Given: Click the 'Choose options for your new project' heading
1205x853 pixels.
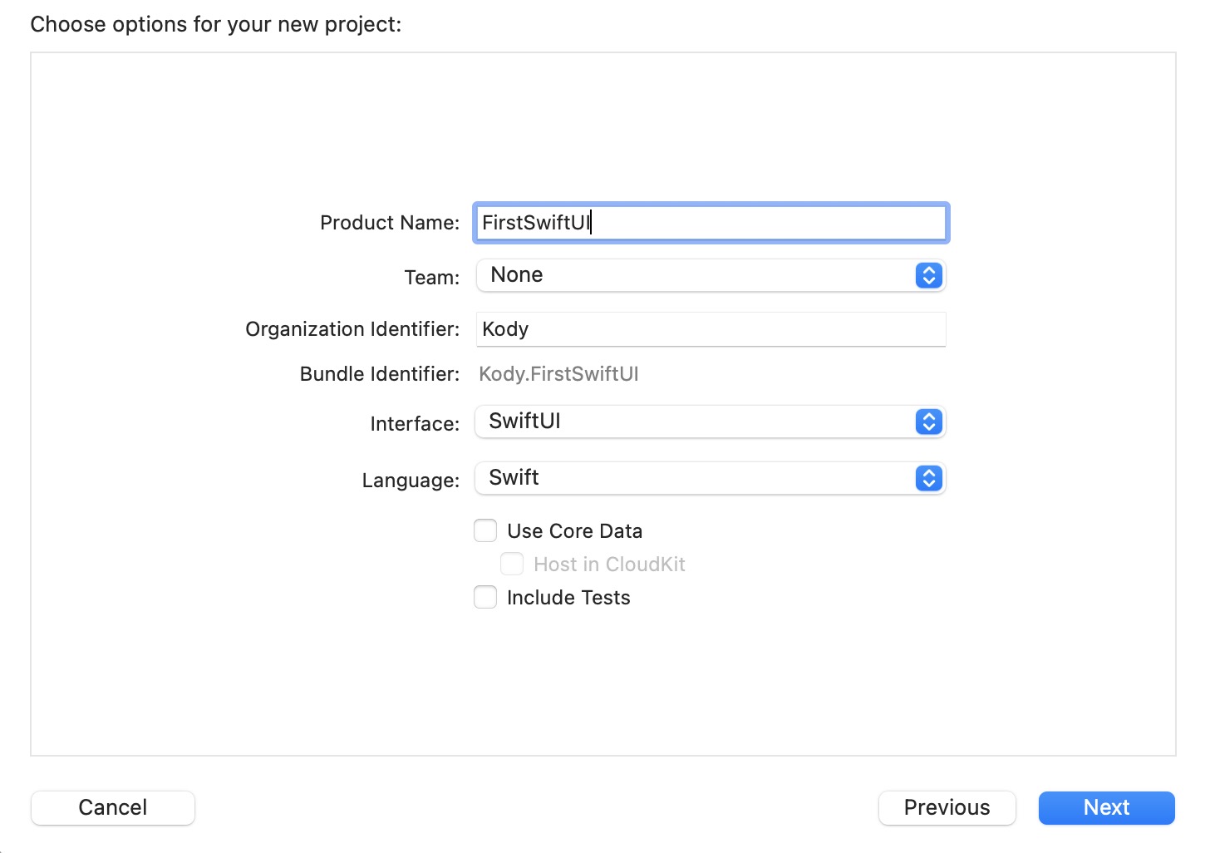Looking at the screenshot, I should pyautogui.click(x=216, y=24).
